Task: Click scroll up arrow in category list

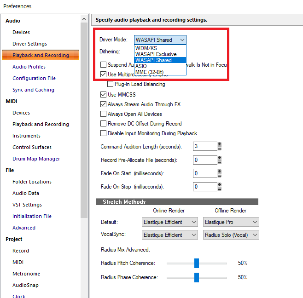Action: 84,19
